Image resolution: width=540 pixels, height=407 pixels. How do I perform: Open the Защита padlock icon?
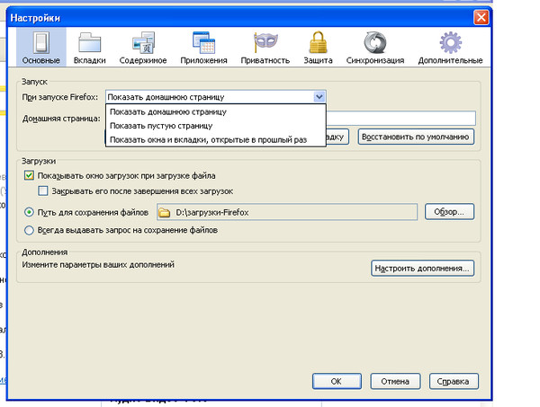[x=318, y=42]
